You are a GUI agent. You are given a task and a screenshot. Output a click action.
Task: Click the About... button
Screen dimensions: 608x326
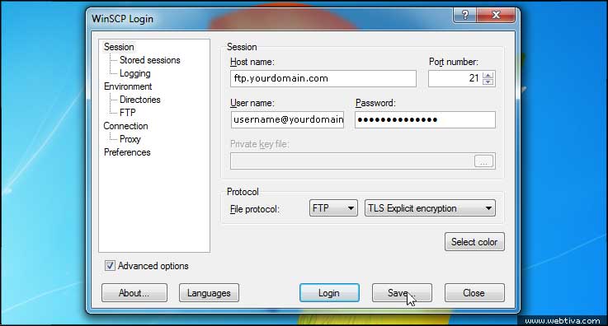[134, 293]
